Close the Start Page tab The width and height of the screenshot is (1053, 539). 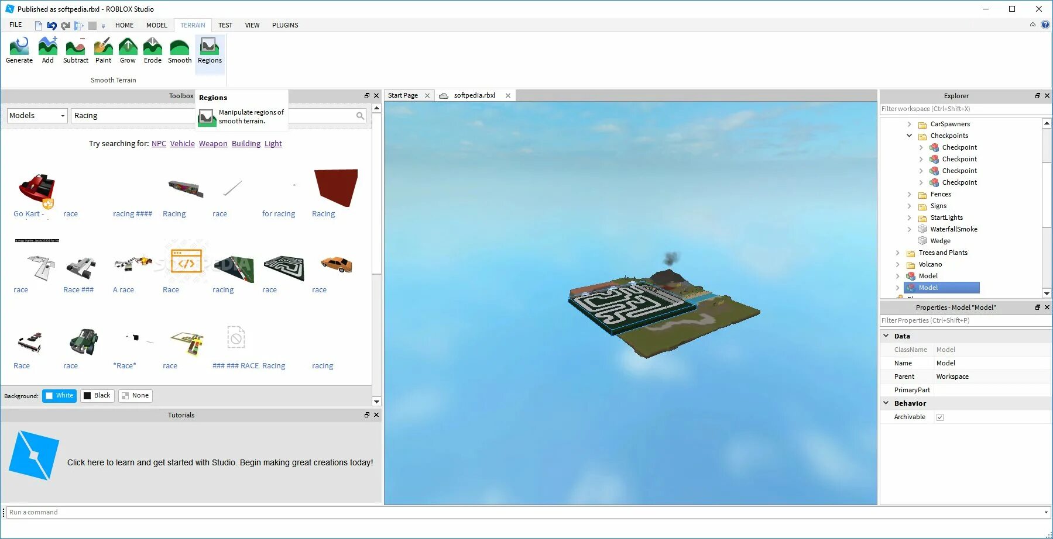coord(427,96)
